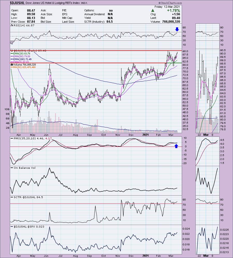233x258 pixels.
Task: Click the 10B volume axis label
Action: coord(7,109)
